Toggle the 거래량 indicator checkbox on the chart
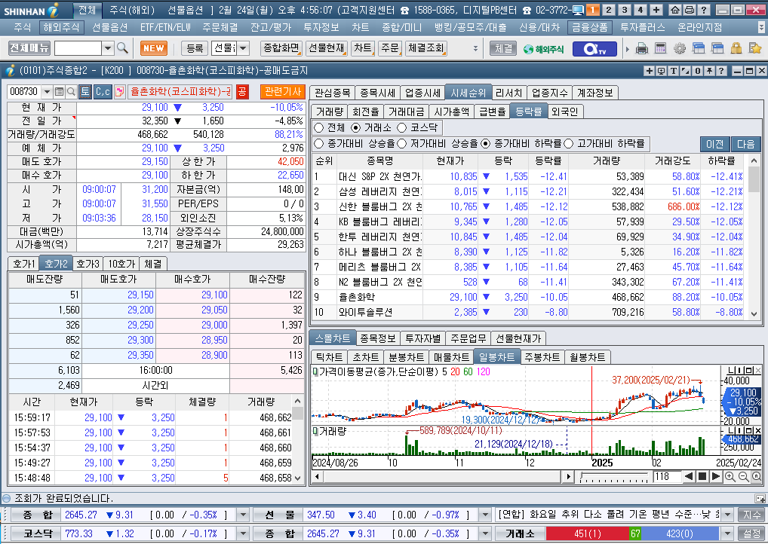Viewport: 768px width, 544px height. point(315,431)
